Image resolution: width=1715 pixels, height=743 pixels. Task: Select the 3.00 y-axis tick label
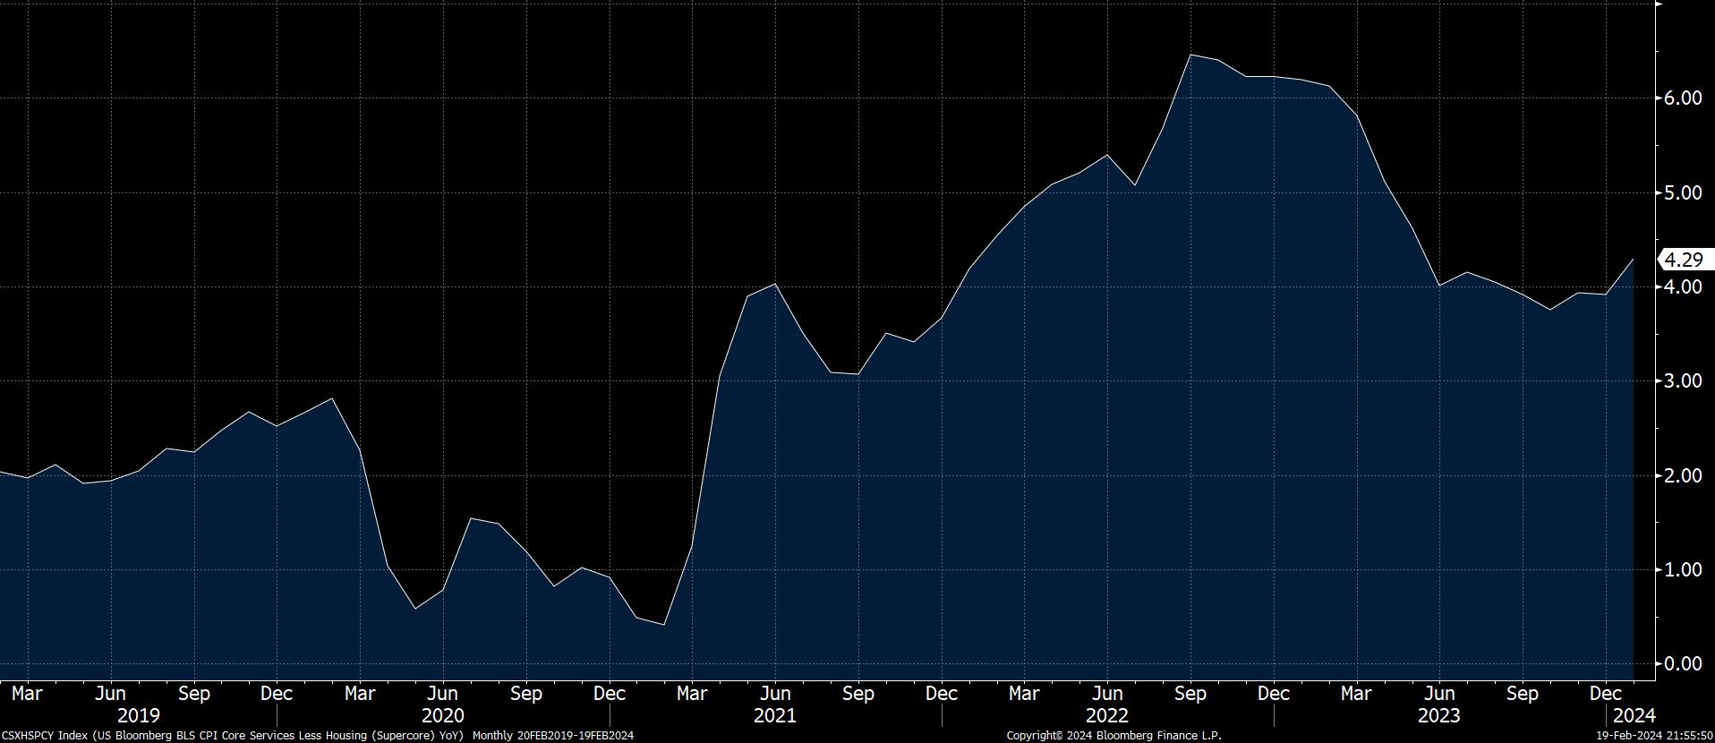click(1683, 381)
